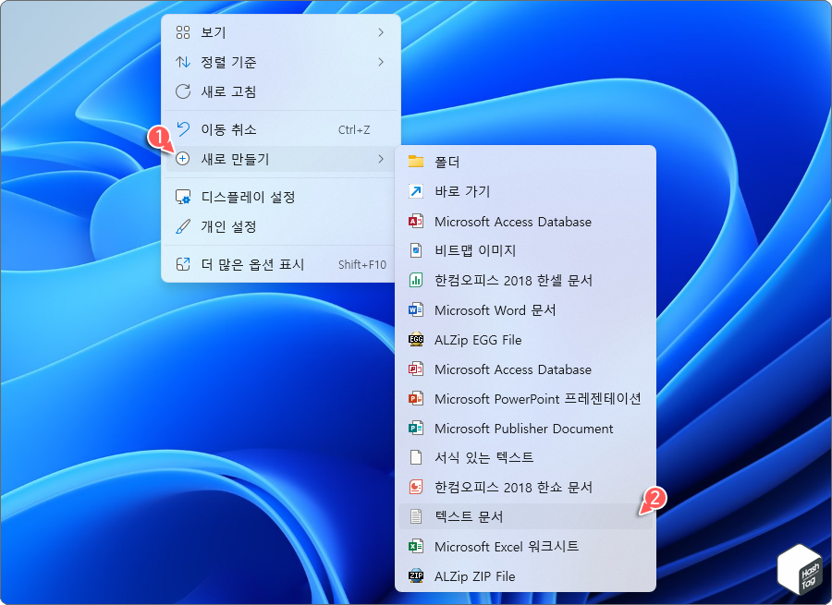
Task: Click the 정렬 기준 sort arrows icon
Action: pyautogui.click(x=183, y=62)
